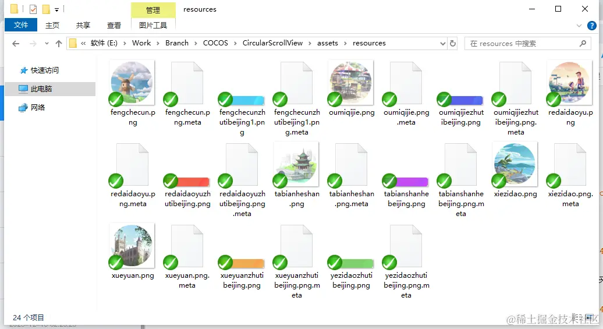603x329 pixels.
Task: Select redaidaoyuzhutibeijing.png.meta file icon
Action: [242, 165]
